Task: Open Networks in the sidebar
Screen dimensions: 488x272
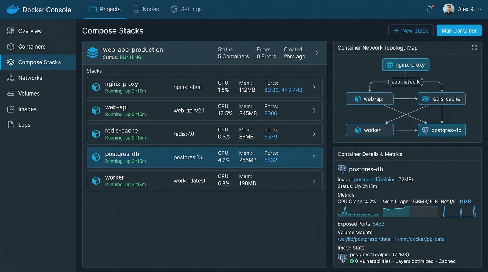Action: pos(38,78)
